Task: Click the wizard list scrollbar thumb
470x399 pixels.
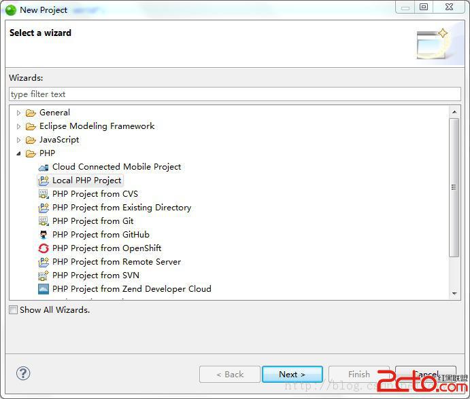Action: click(x=454, y=187)
